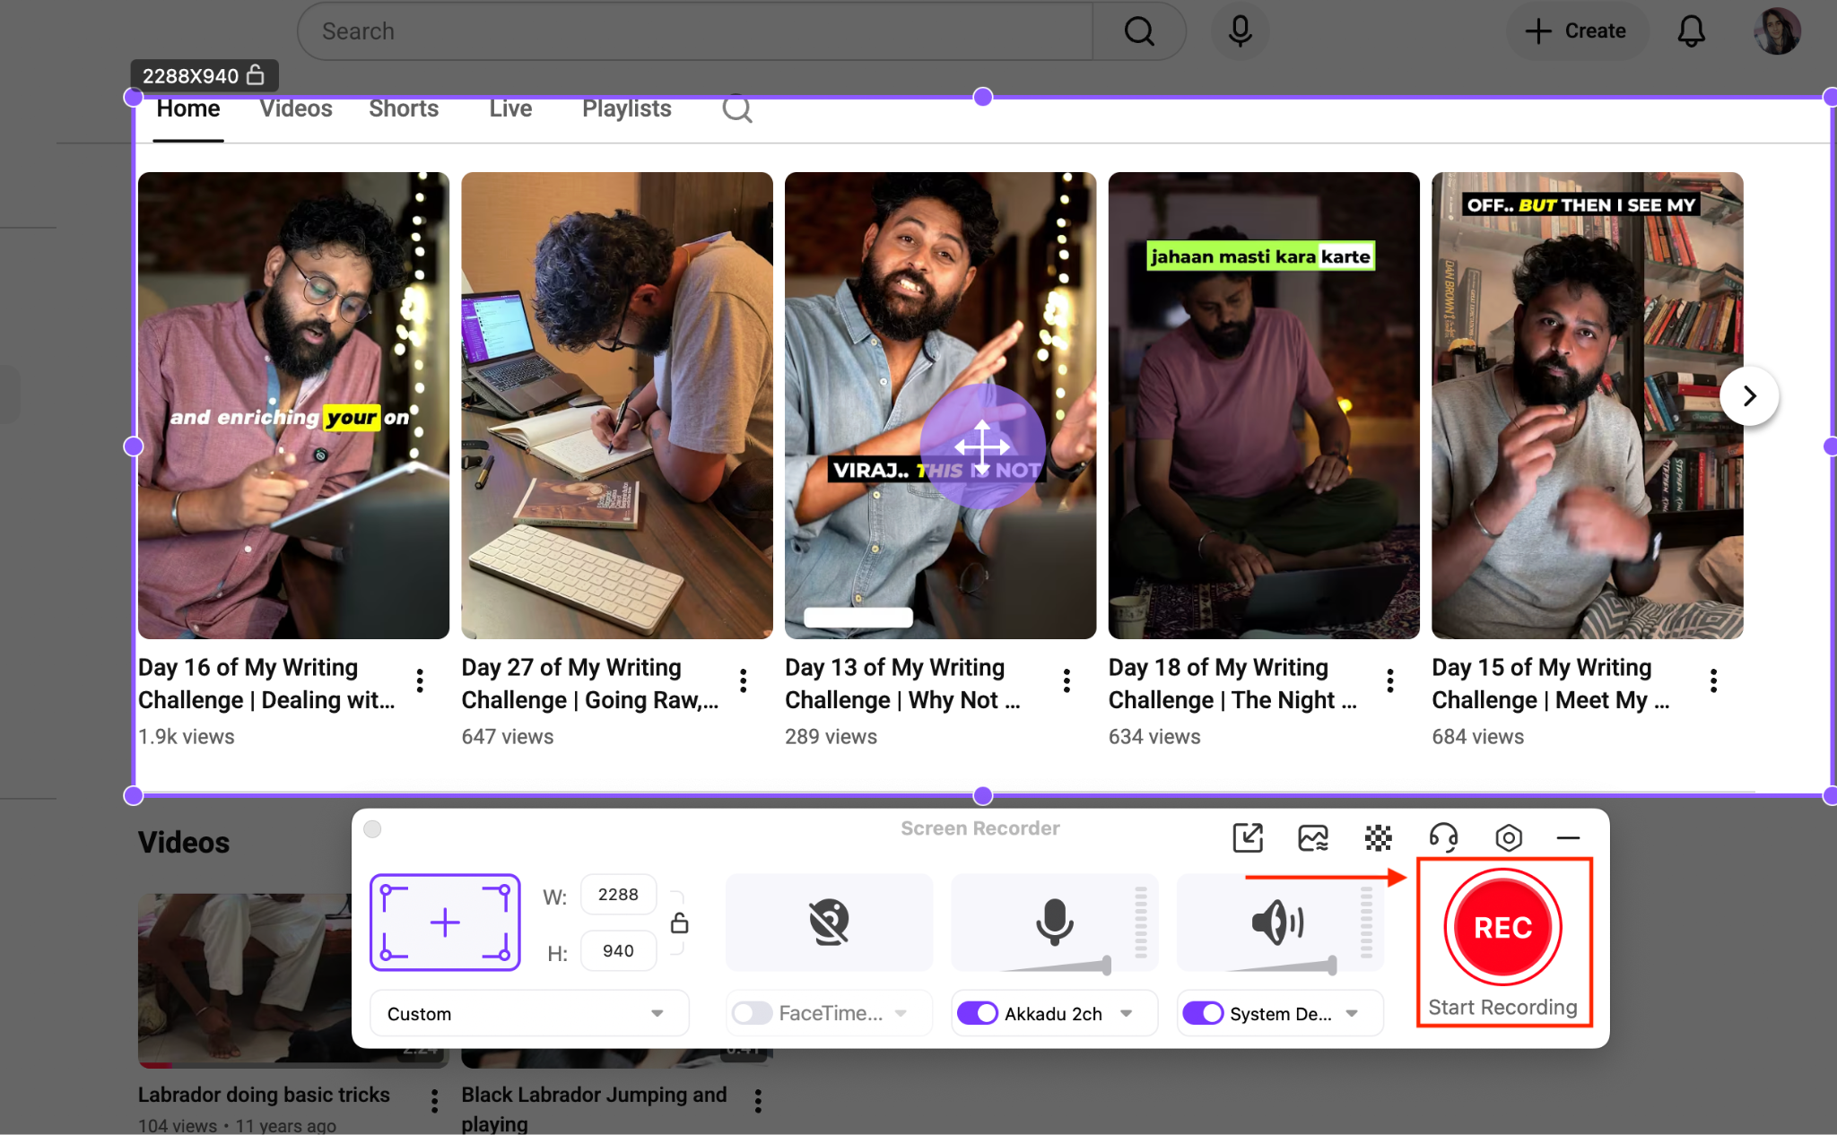Click the next arrow on Shorts carousel
1837x1135 pixels.
pyautogui.click(x=1749, y=395)
